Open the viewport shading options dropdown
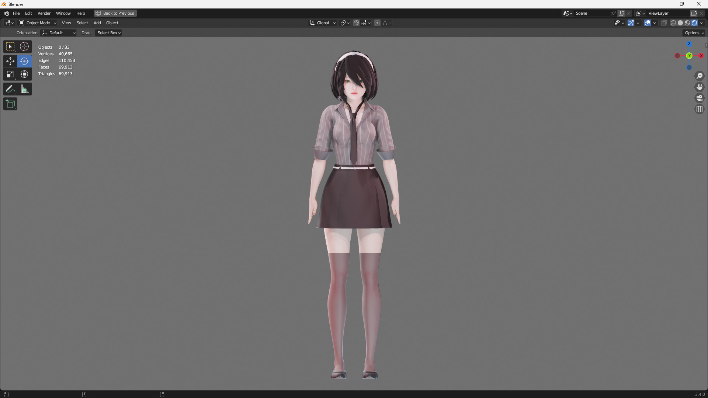This screenshot has width=708, height=398. coord(701,23)
